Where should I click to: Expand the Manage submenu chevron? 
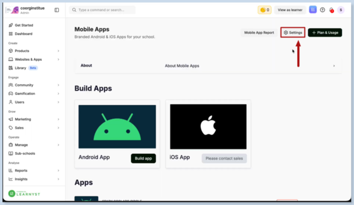pyautogui.click(x=58, y=145)
